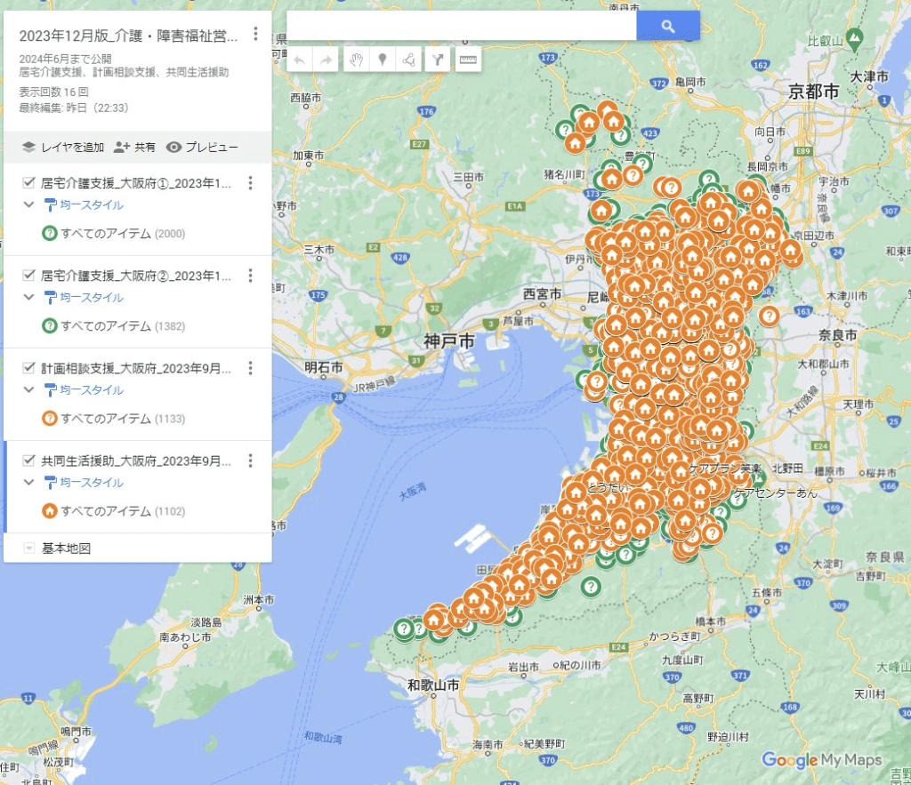Viewport: 911px width, 785px height.
Task: Click the undo arrow
Action: pos(301,59)
